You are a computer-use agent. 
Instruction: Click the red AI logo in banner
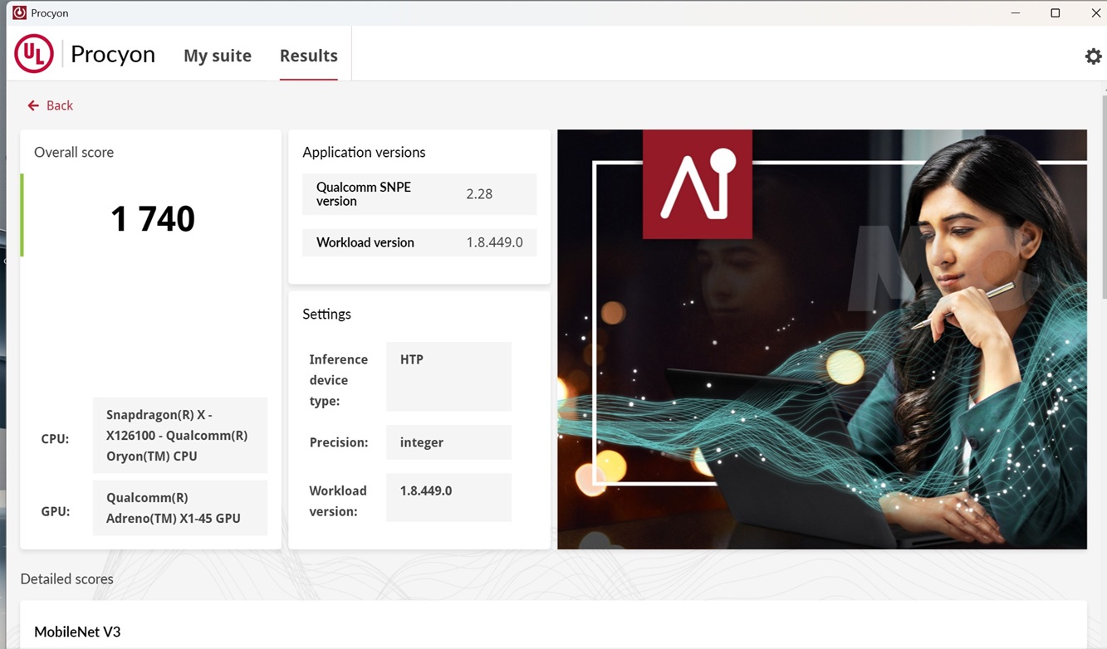pos(698,184)
